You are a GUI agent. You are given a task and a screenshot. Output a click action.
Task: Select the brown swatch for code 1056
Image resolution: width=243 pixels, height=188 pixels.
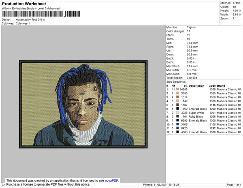[x=177, y=97]
